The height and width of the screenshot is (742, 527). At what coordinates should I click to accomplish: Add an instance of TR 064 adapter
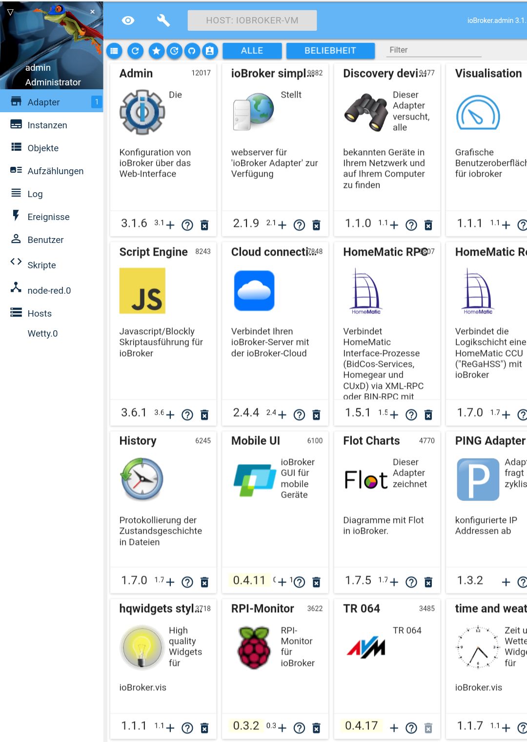coord(394,728)
